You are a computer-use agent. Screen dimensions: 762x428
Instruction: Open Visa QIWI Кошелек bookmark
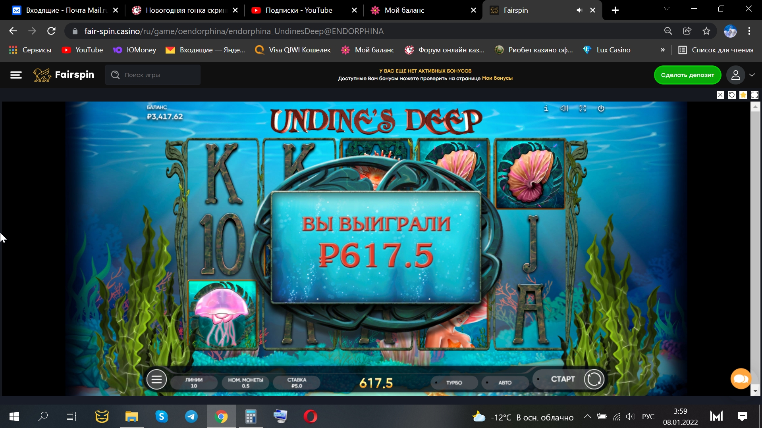293,50
